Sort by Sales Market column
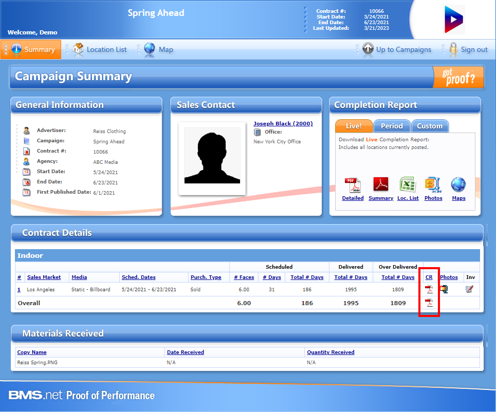 pyautogui.click(x=44, y=277)
